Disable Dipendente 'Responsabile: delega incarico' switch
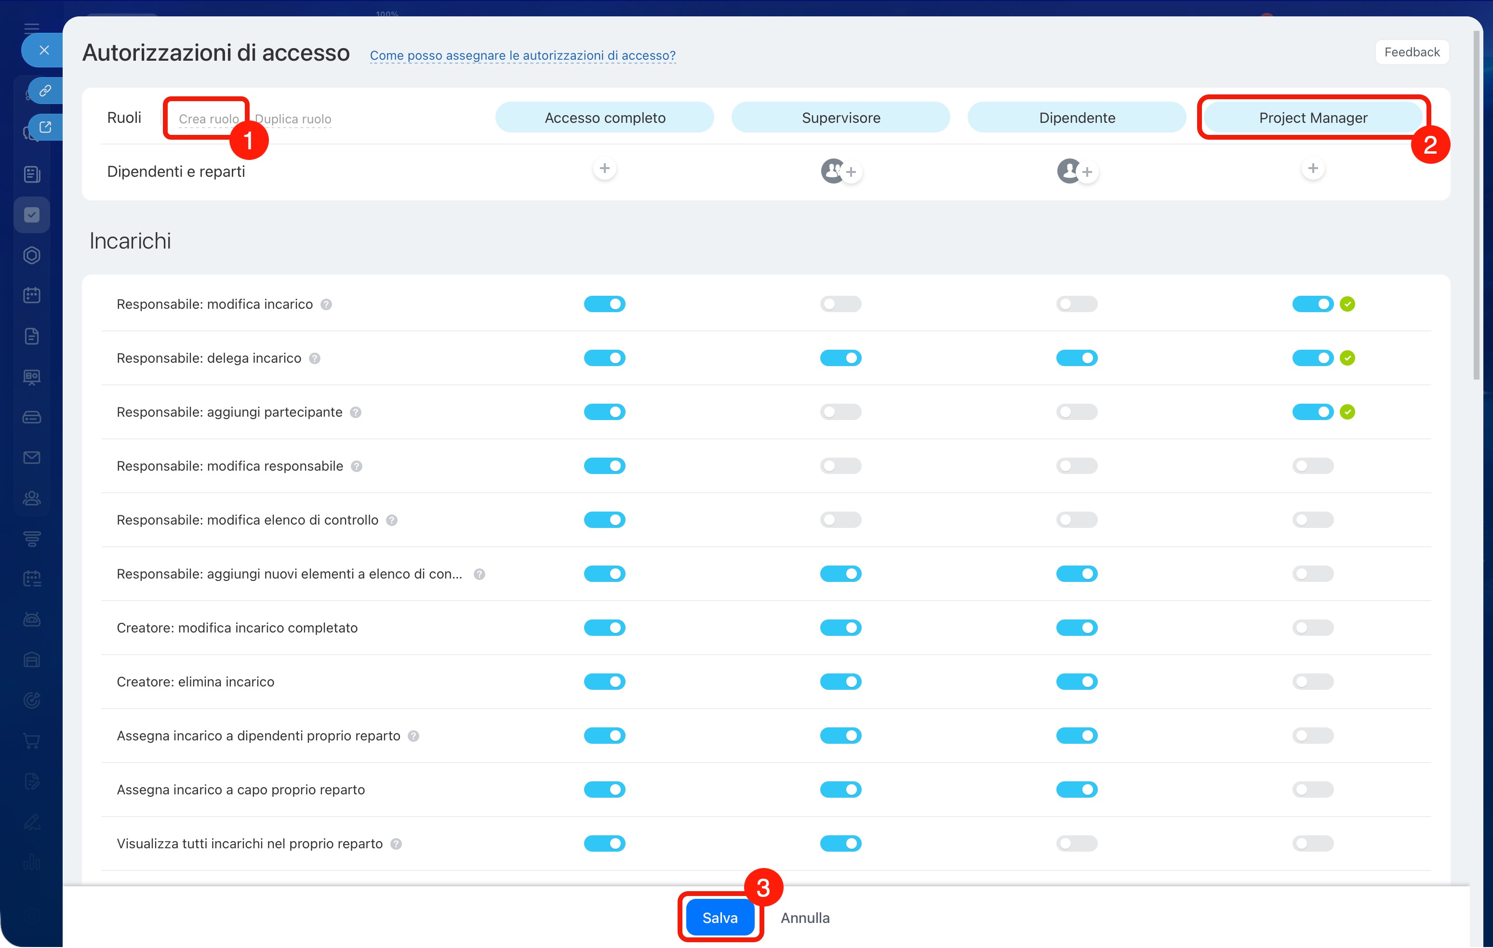 [x=1076, y=358]
